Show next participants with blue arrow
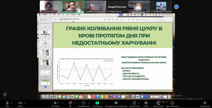Screen dimensions: 212x108 pyautogui.click(x=176, y=7)
